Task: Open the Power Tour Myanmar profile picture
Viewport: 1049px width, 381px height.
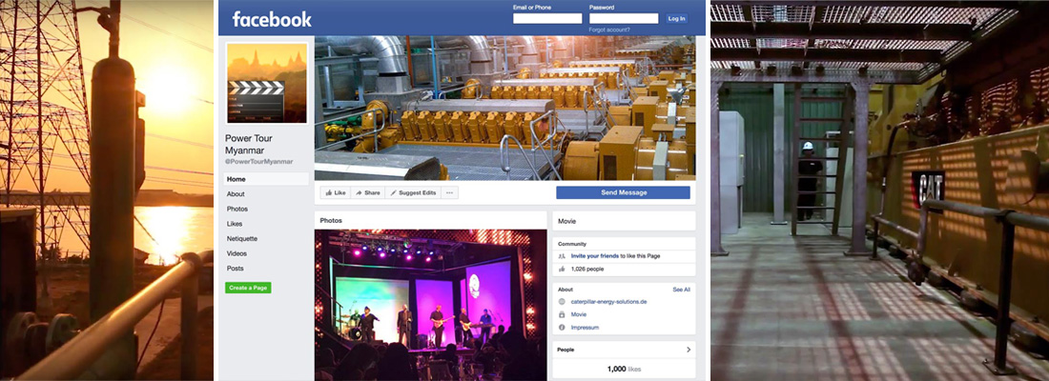Action: [x=267, y=83]
